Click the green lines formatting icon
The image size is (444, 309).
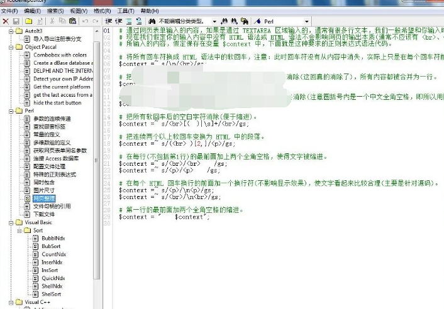click(x=129, y=21)
